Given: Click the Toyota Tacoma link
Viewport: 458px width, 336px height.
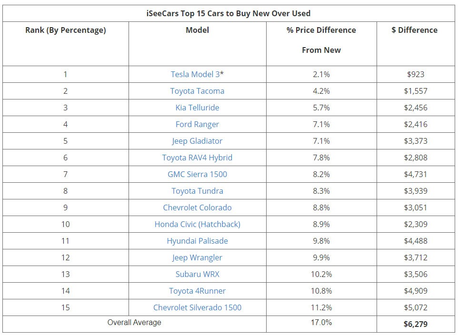Looking at the screenshot, I should 197,91.
